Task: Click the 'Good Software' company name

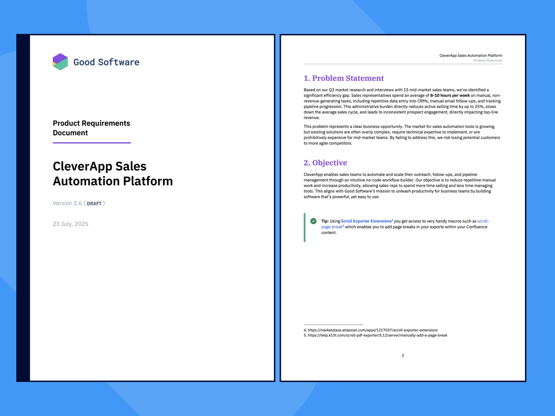Action: [x=106, y=62]
